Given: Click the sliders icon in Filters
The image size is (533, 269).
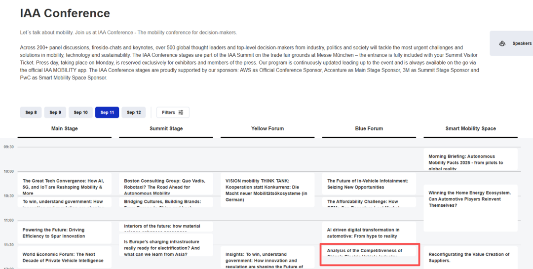Looking at the screenshot, I should click(181, 113).
